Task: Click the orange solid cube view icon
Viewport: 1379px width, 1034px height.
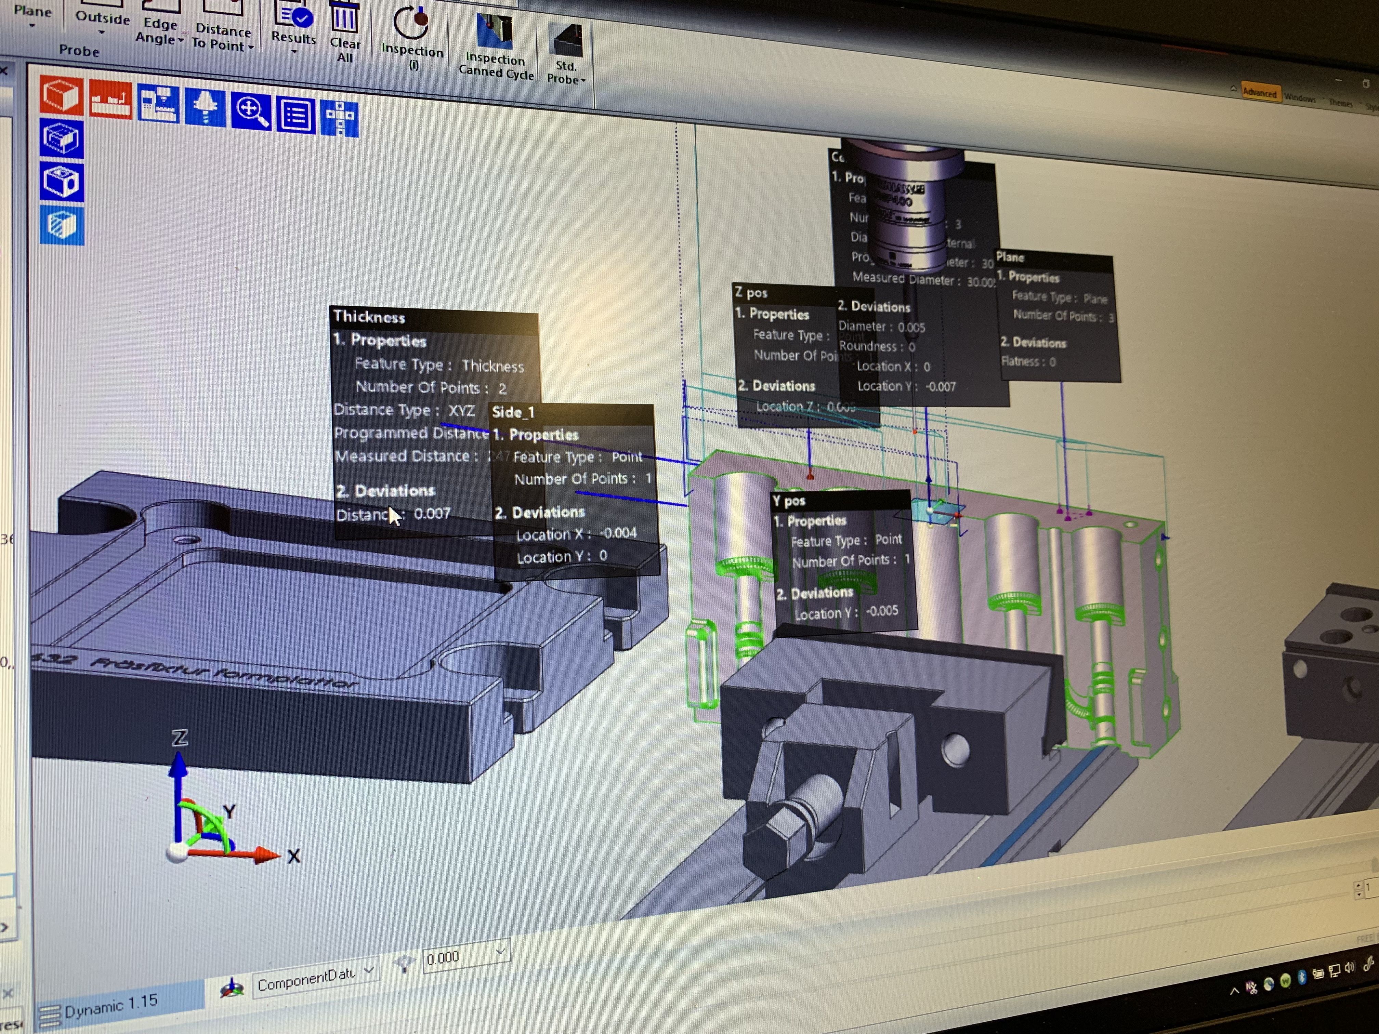Action: coord(61,95)
